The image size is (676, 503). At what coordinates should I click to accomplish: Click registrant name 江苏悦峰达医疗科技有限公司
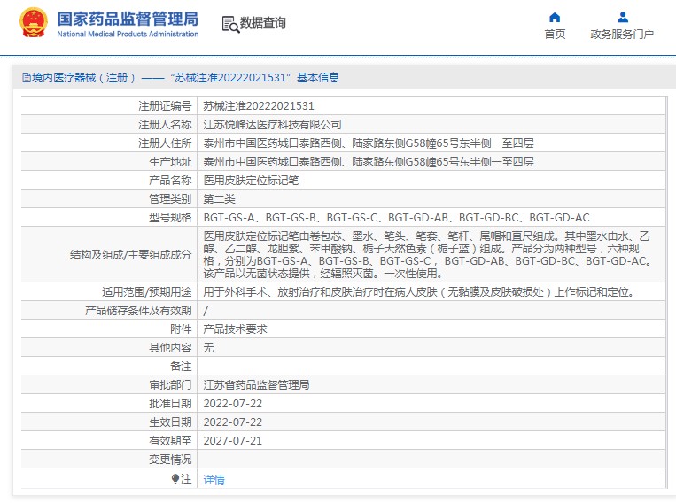pos(272,124)
